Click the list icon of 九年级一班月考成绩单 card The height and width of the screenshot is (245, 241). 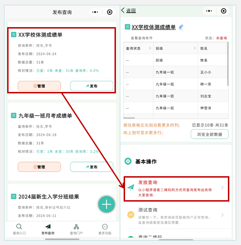[14, 115]
